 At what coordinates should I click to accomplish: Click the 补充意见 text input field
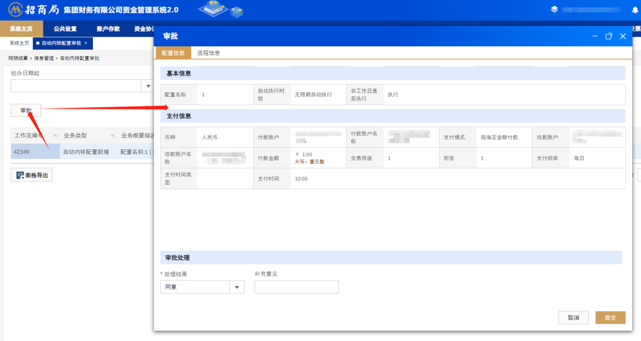(x=297, y=287)
